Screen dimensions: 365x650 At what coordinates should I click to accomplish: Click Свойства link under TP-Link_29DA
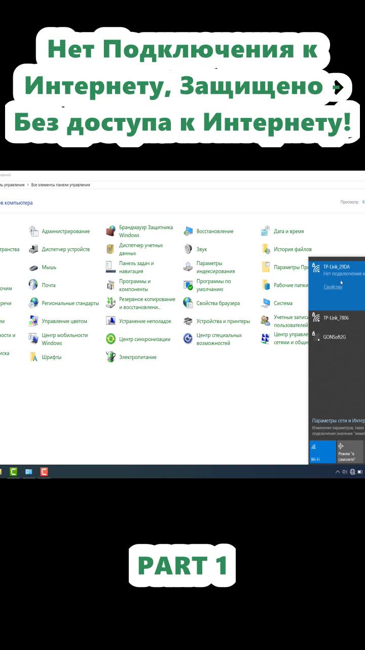[333, 287]
